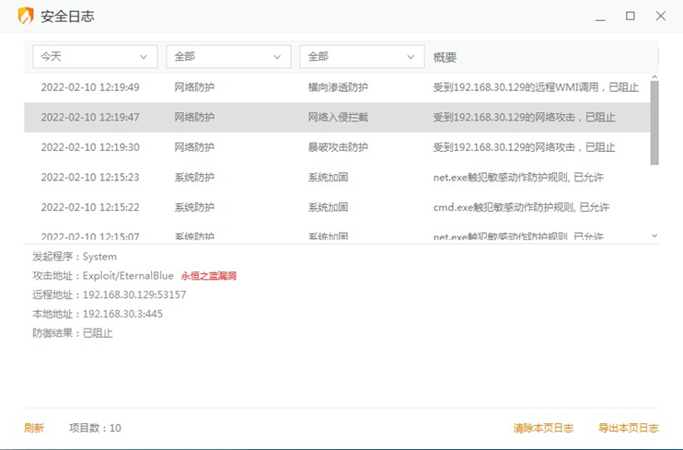
Task: Expand the 全部 dropdown above 网络防护 column
Action: coord(228,57)
